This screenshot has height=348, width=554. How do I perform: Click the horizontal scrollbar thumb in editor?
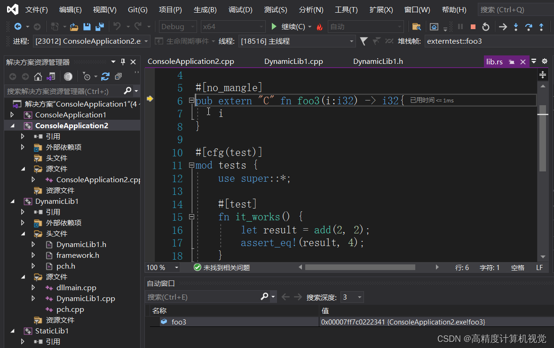tap(360, 267)
